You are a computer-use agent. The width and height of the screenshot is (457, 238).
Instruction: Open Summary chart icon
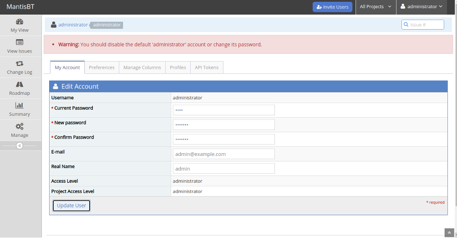point(20,105)
